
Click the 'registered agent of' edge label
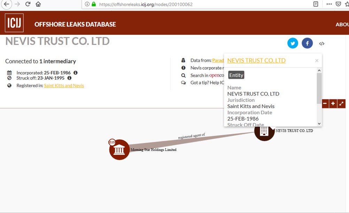point(192,136)
